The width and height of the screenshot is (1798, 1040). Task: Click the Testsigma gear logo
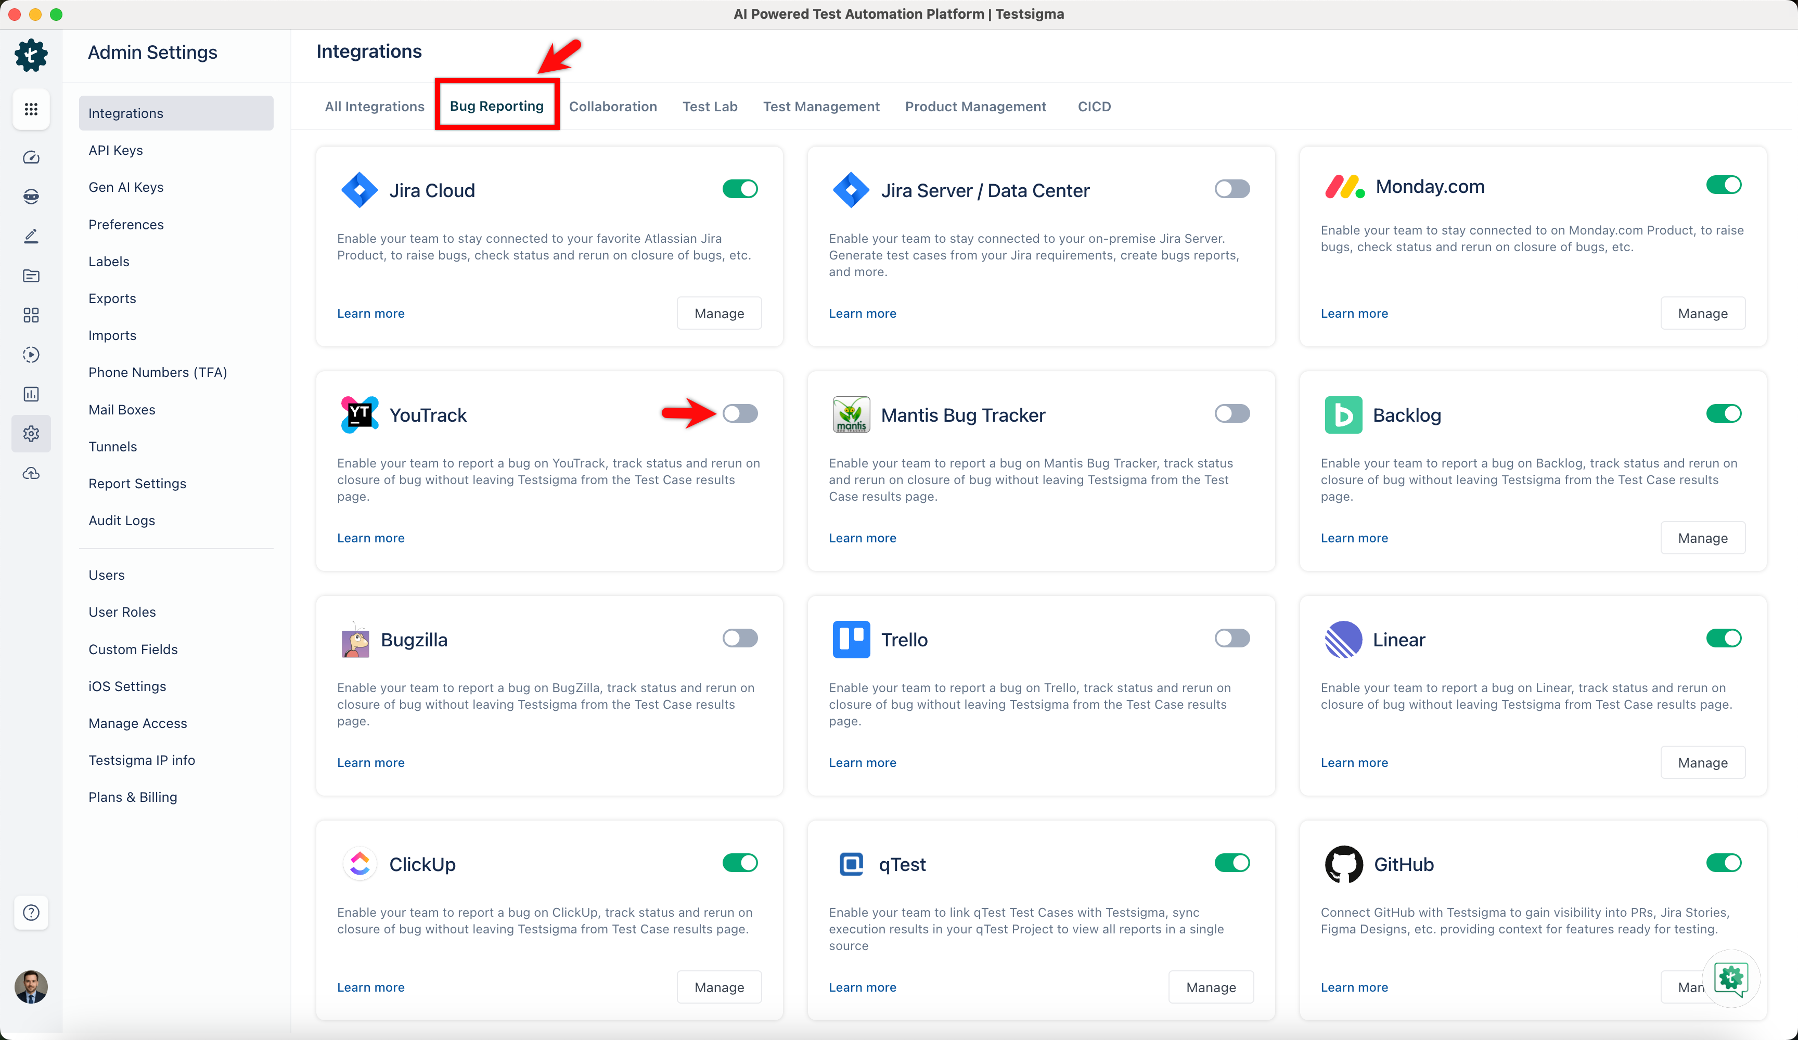click(31, 55)
